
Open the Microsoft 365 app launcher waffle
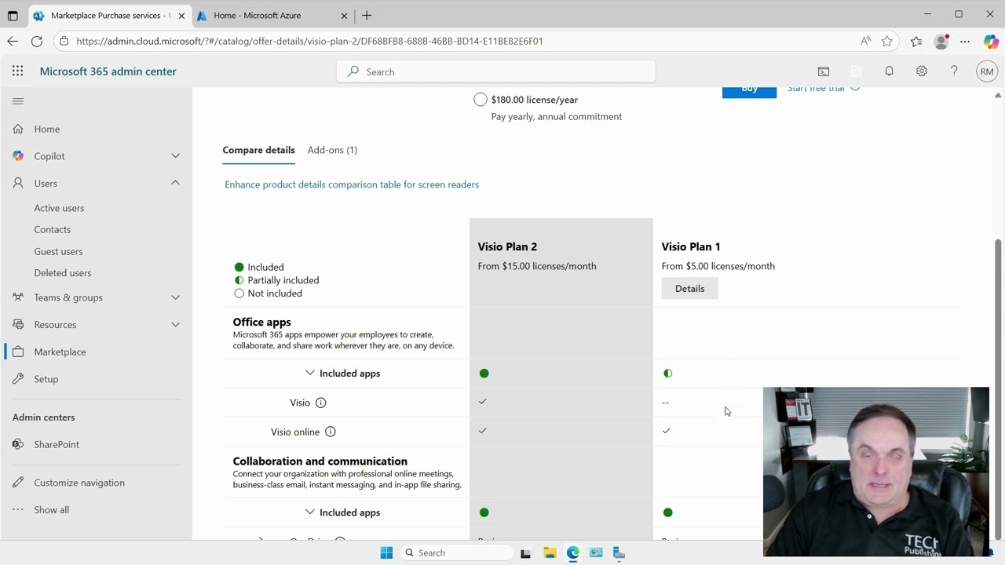(x=17, y=71)
